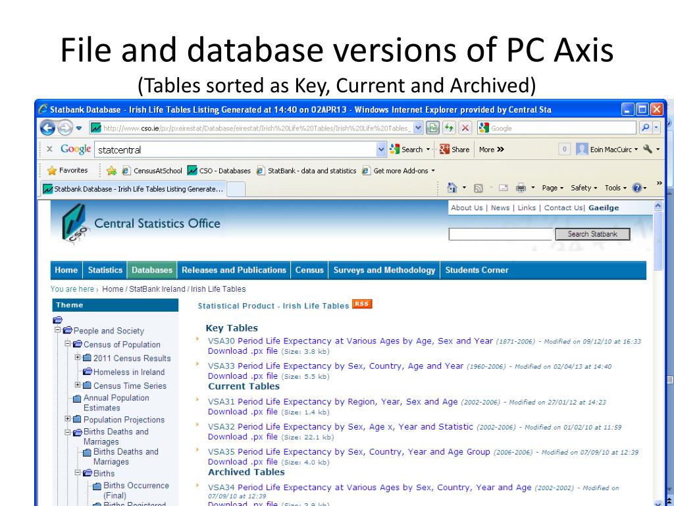
Task: Click the Gaeilge language link
Action: point(604,208)
